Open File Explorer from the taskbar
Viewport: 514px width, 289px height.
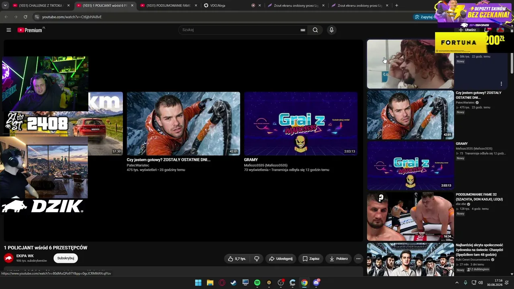point(210,283)
